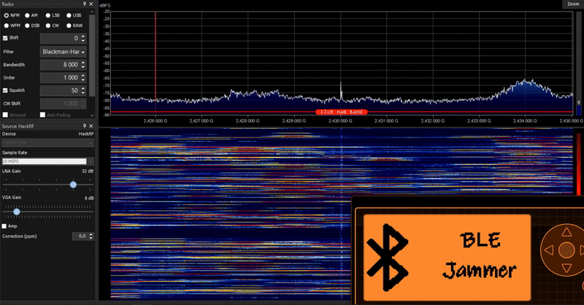Click the 2,432 000 G frequency label
Viewport: 584px width, 305px height.
(x=433, y=121)
